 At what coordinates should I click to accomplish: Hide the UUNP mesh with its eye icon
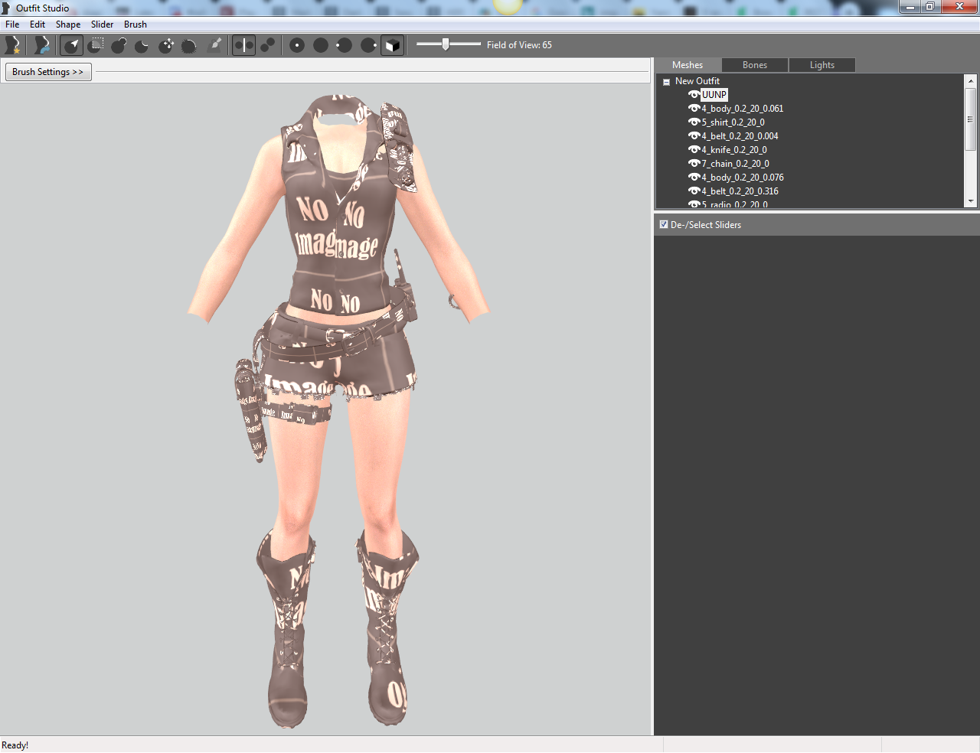pos(694,95)
